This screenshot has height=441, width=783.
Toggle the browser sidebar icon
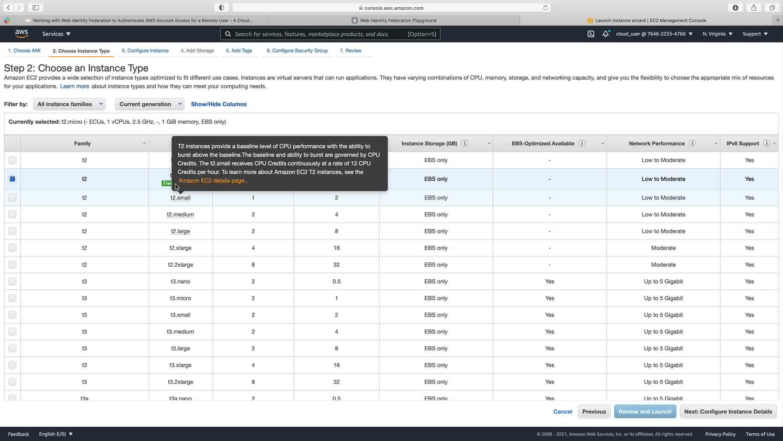click(x=36, y=8)
